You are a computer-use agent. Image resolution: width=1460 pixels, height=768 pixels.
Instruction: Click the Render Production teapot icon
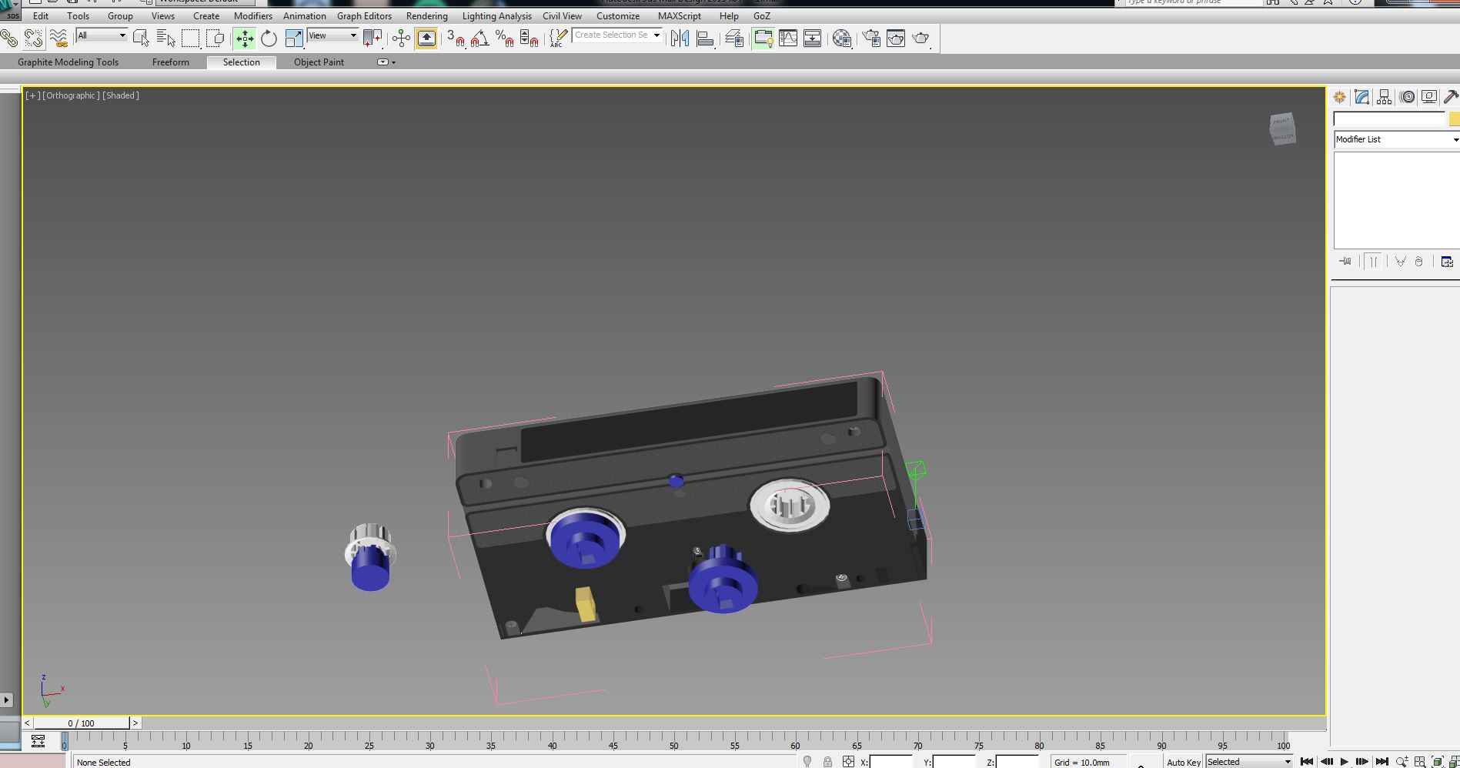921,38
